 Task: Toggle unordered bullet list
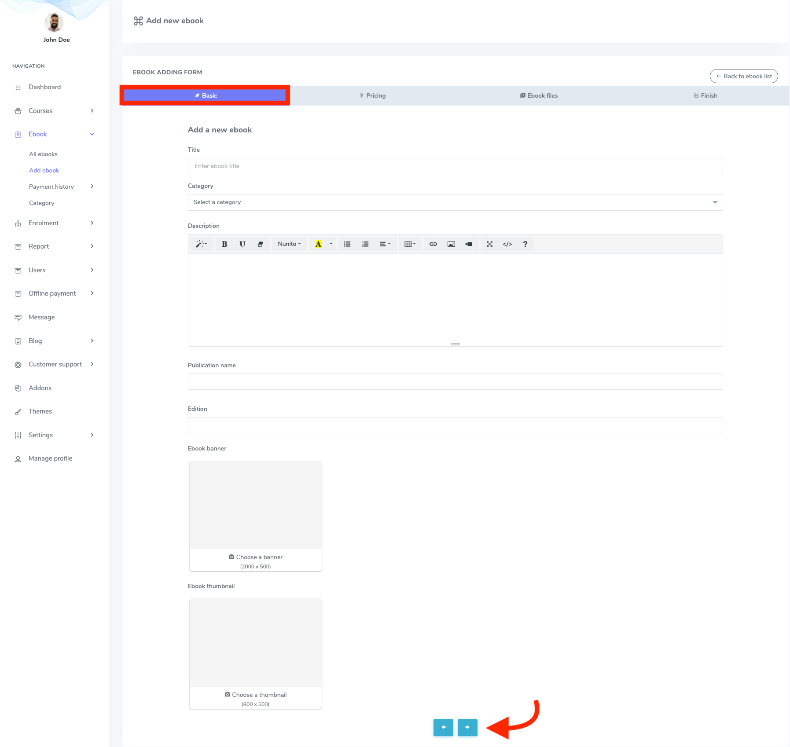point(347,244)
